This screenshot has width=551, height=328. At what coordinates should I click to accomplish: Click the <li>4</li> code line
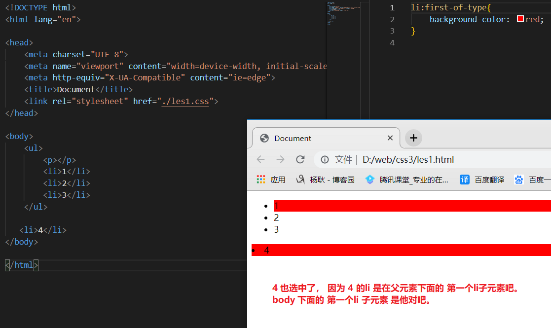(x=43, y=230)
